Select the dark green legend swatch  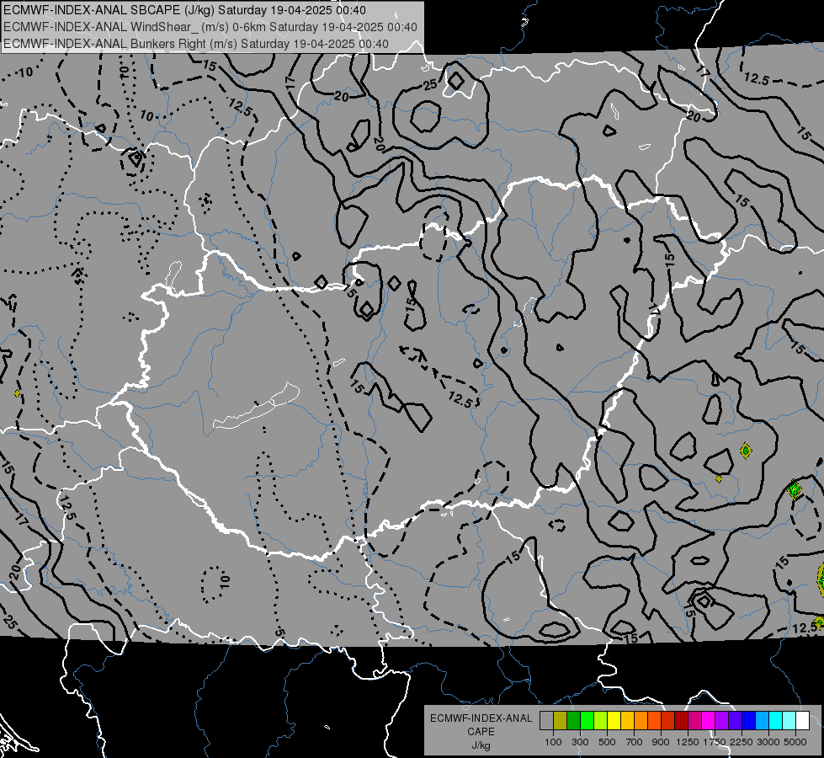click(574, 721)
